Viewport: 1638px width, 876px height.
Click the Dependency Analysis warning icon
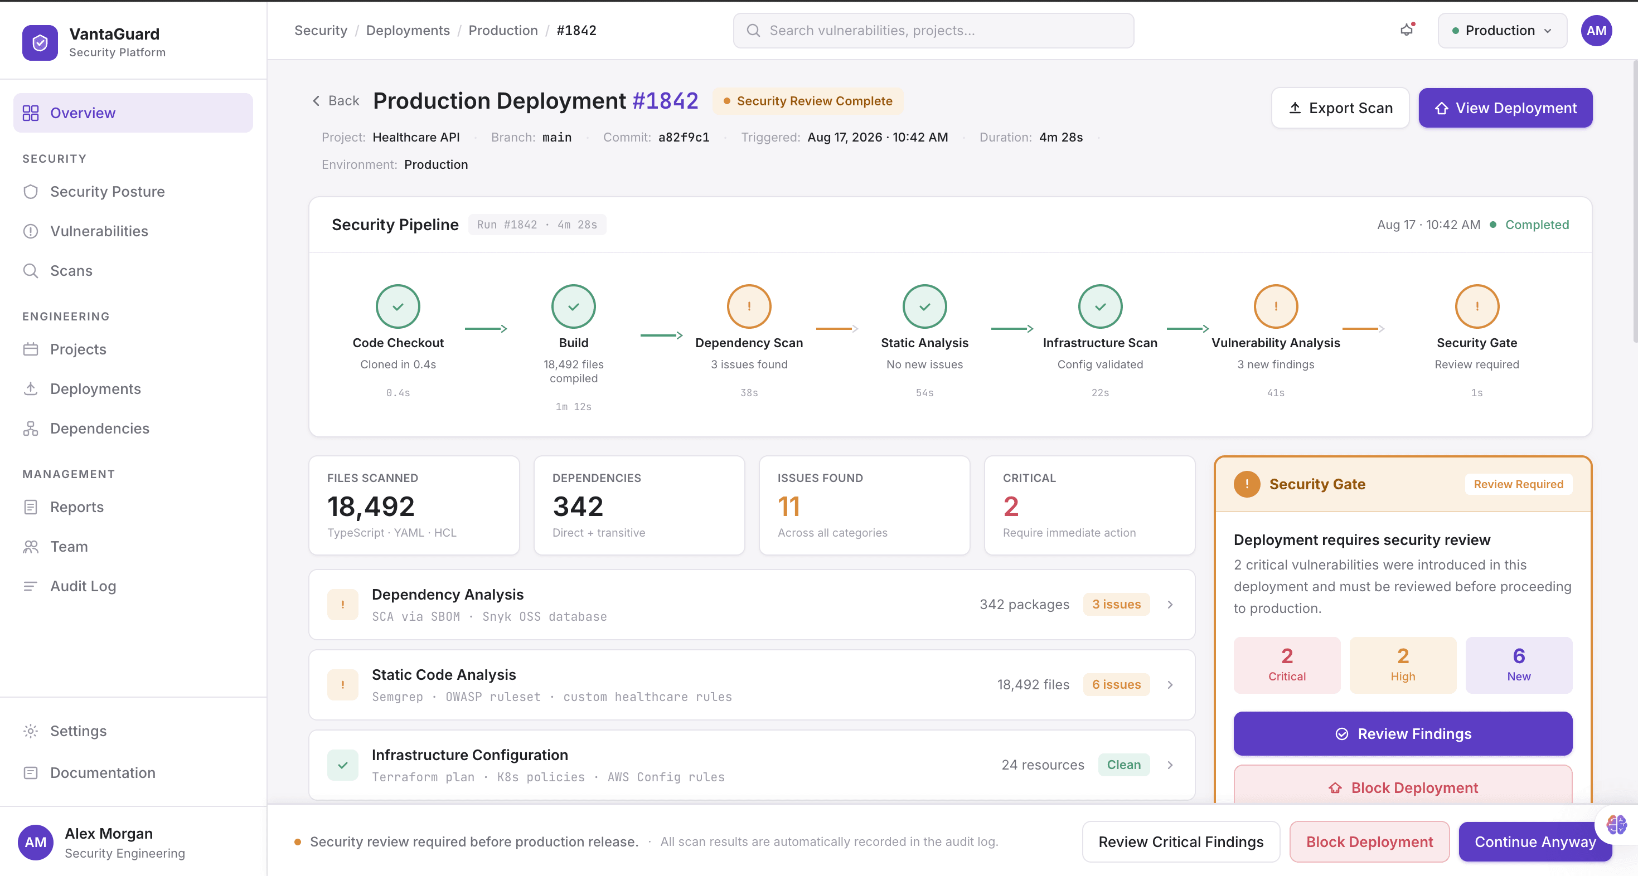[x=343, y=605]
